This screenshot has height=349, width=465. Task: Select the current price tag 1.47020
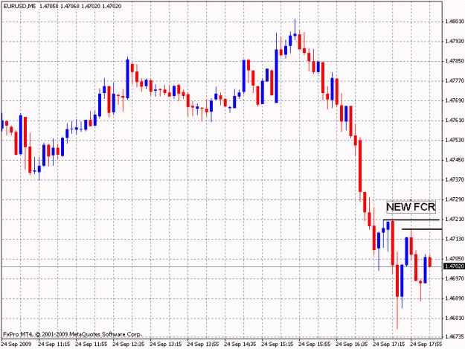454,266
